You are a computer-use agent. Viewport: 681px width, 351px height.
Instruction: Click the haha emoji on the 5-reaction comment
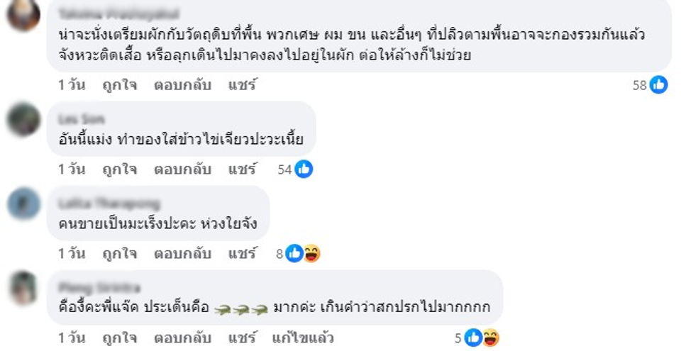click(x=490, y=338)
